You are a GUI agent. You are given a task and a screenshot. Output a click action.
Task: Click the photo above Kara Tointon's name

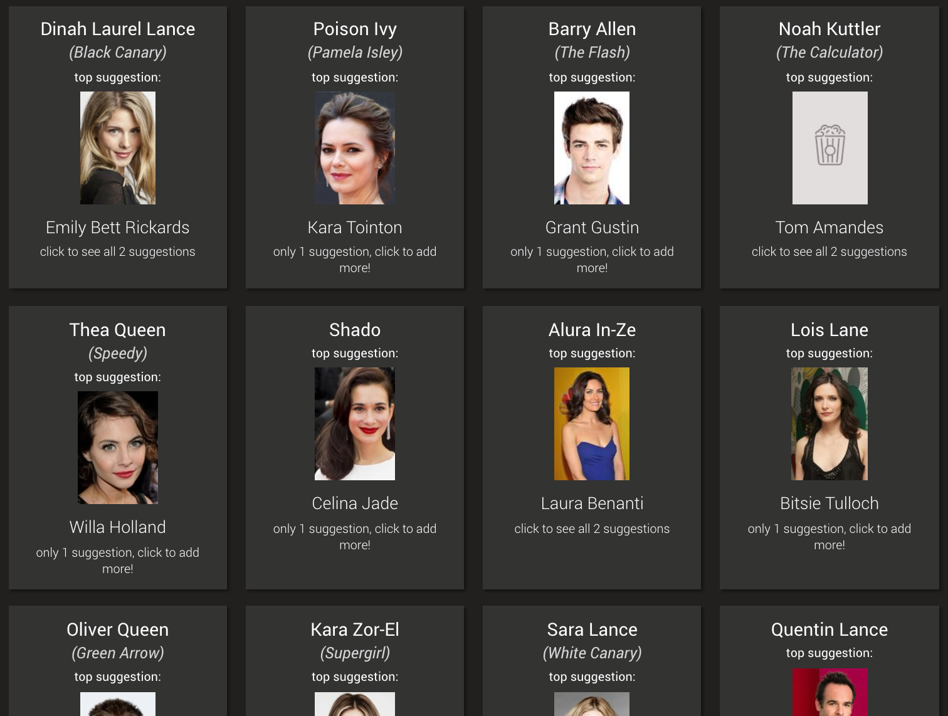(355, 148)
